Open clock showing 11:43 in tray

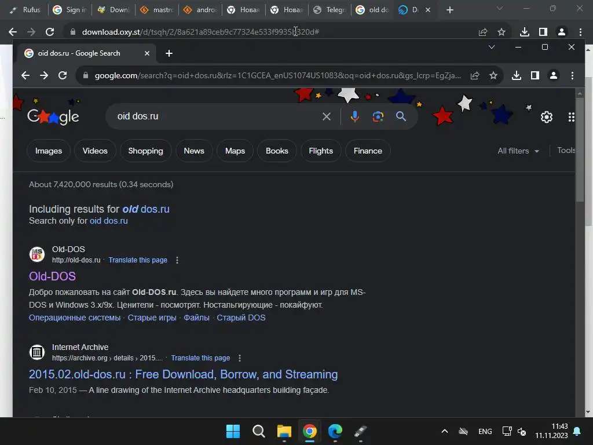[x=551, y=431]
